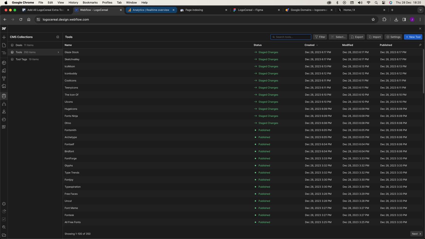This screenshot has width=425, height=239.
Task: Open Chrome three-dot menu
Action: (420, 19)
